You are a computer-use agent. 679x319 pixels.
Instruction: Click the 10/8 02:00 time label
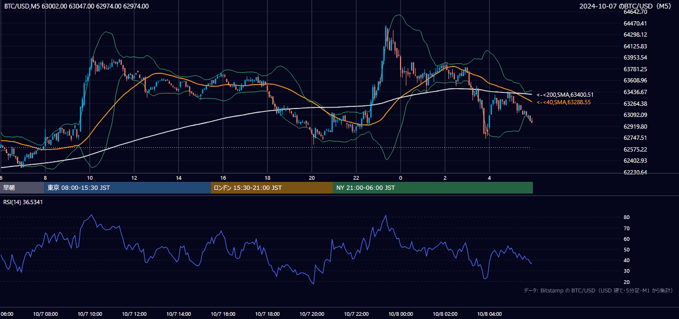[445, 314]
